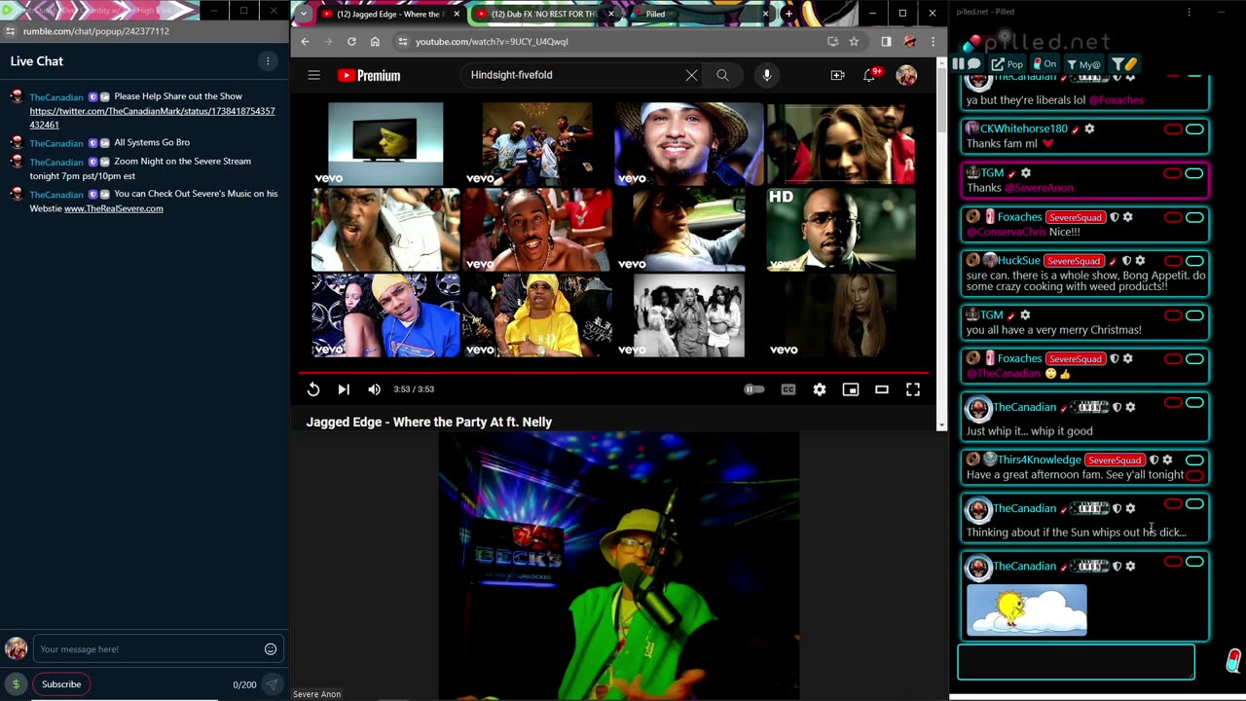Screen dimensions: 1246x701
Task: Skip to the next video
Action: (344, 389)
